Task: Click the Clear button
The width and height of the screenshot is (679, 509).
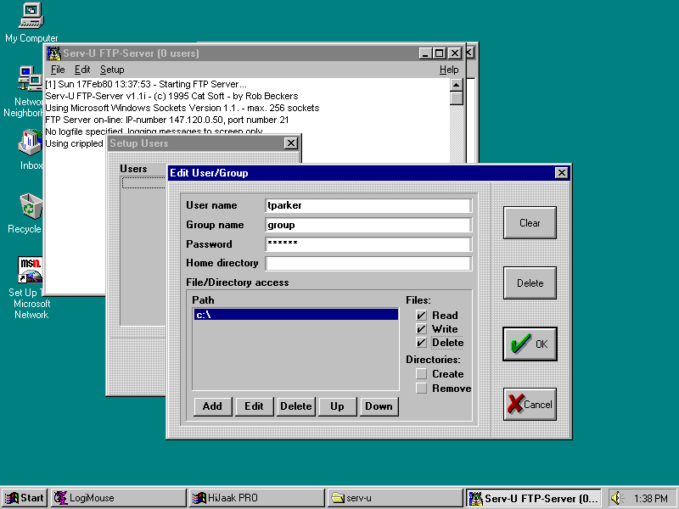Action: tap(530, 223)
